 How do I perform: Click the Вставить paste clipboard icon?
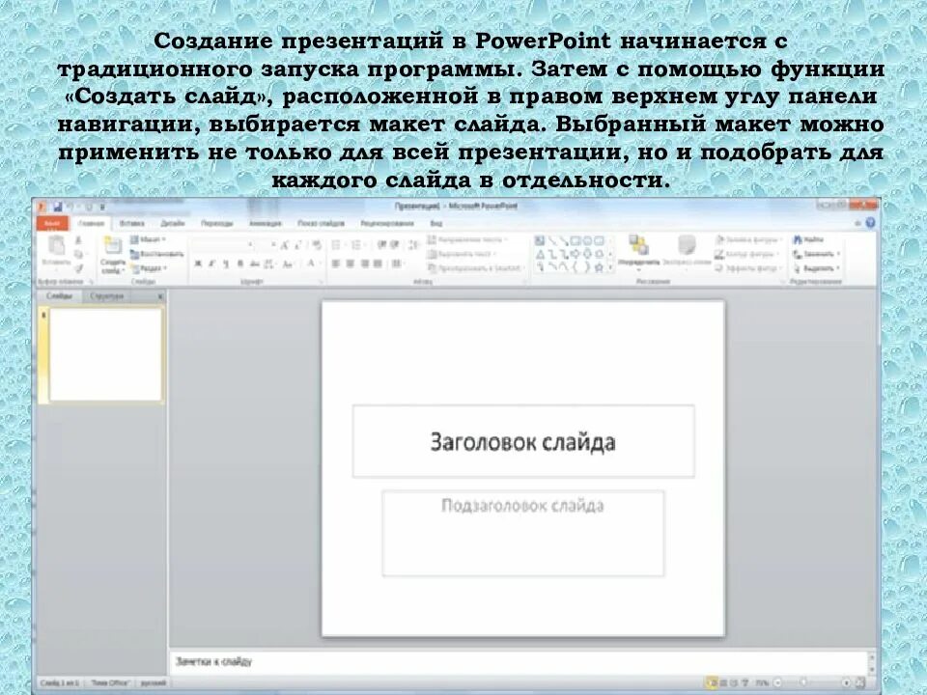coord(57,245)
